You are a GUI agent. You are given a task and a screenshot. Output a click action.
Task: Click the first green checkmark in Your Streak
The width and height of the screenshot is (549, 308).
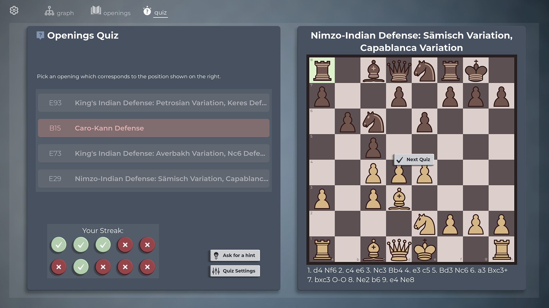58,245
